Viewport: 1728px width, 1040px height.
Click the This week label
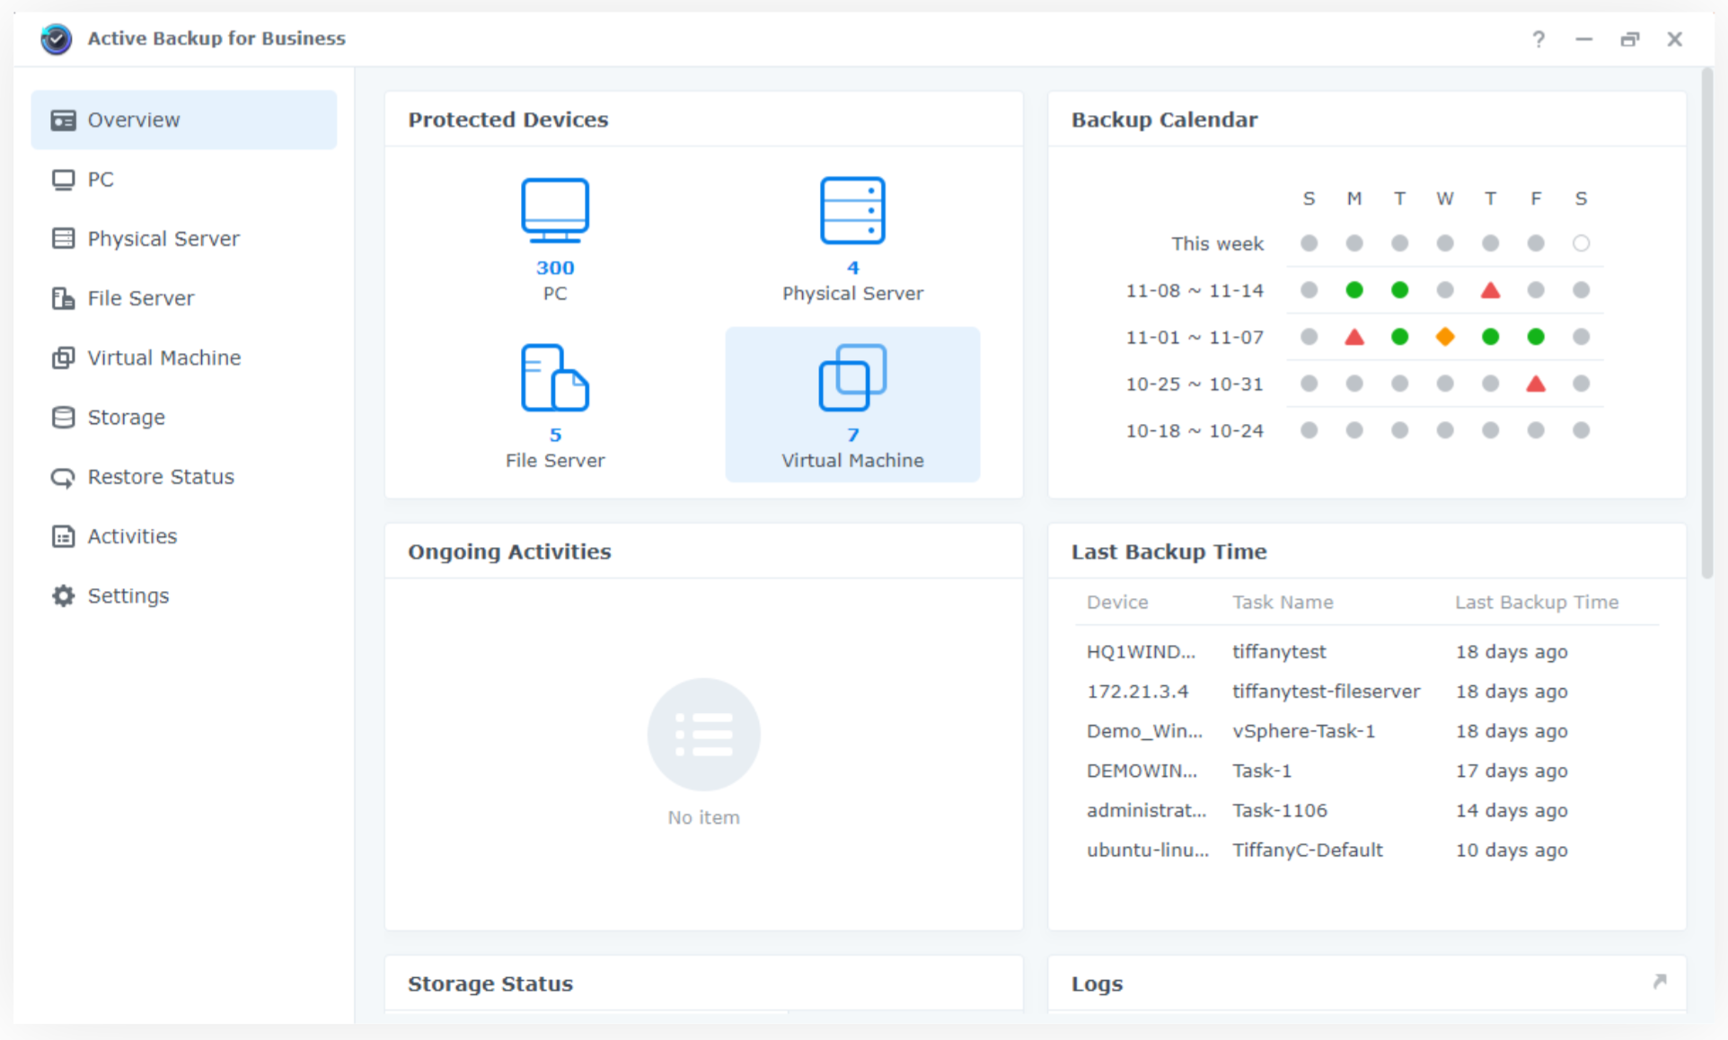point(1217,243)
